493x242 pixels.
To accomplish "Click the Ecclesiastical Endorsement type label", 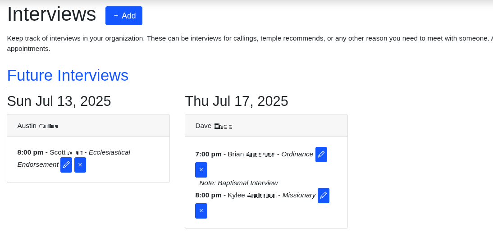I will pyautogui.click(x=74, y=158).
